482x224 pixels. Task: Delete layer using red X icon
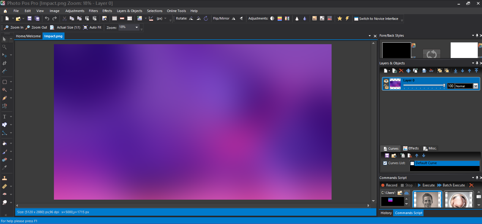(401, 71)
